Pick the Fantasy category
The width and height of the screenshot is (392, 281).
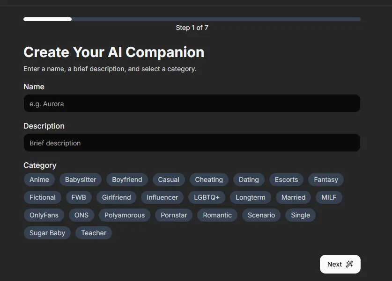326,180
